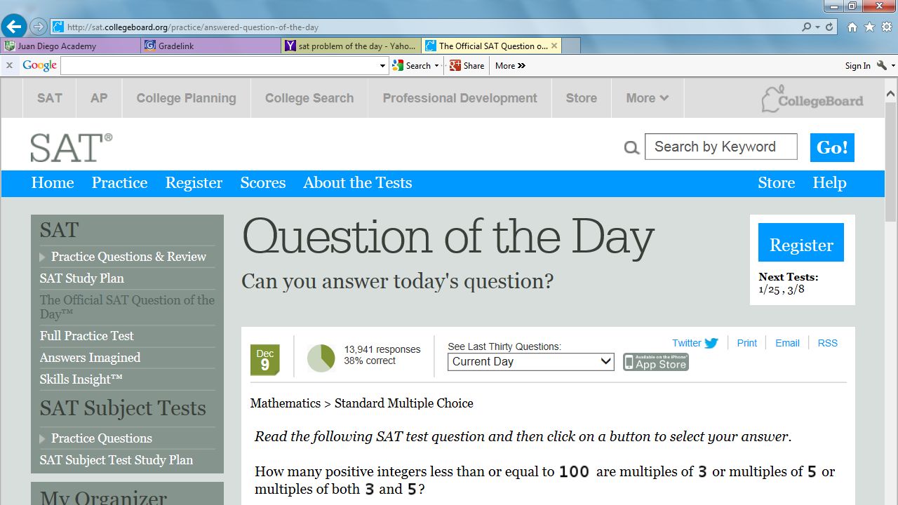
Task: Click the page vertical scrollbar up arrow
Action: tap(891, 93)
